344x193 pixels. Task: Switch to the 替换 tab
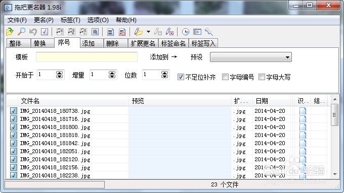pos(42,43)
